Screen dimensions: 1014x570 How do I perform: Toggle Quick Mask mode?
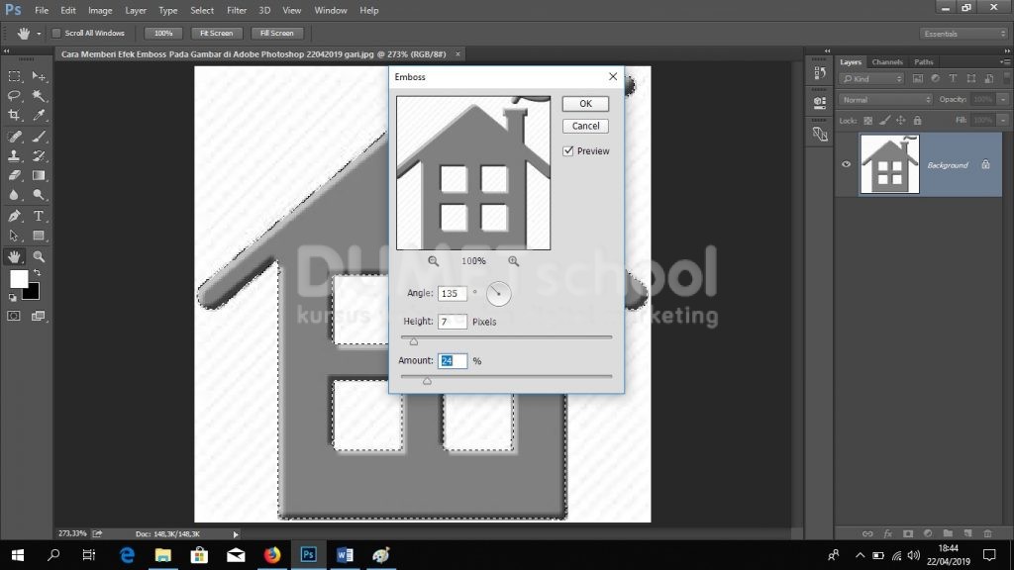pyautogui.click(x=14, y=316)
